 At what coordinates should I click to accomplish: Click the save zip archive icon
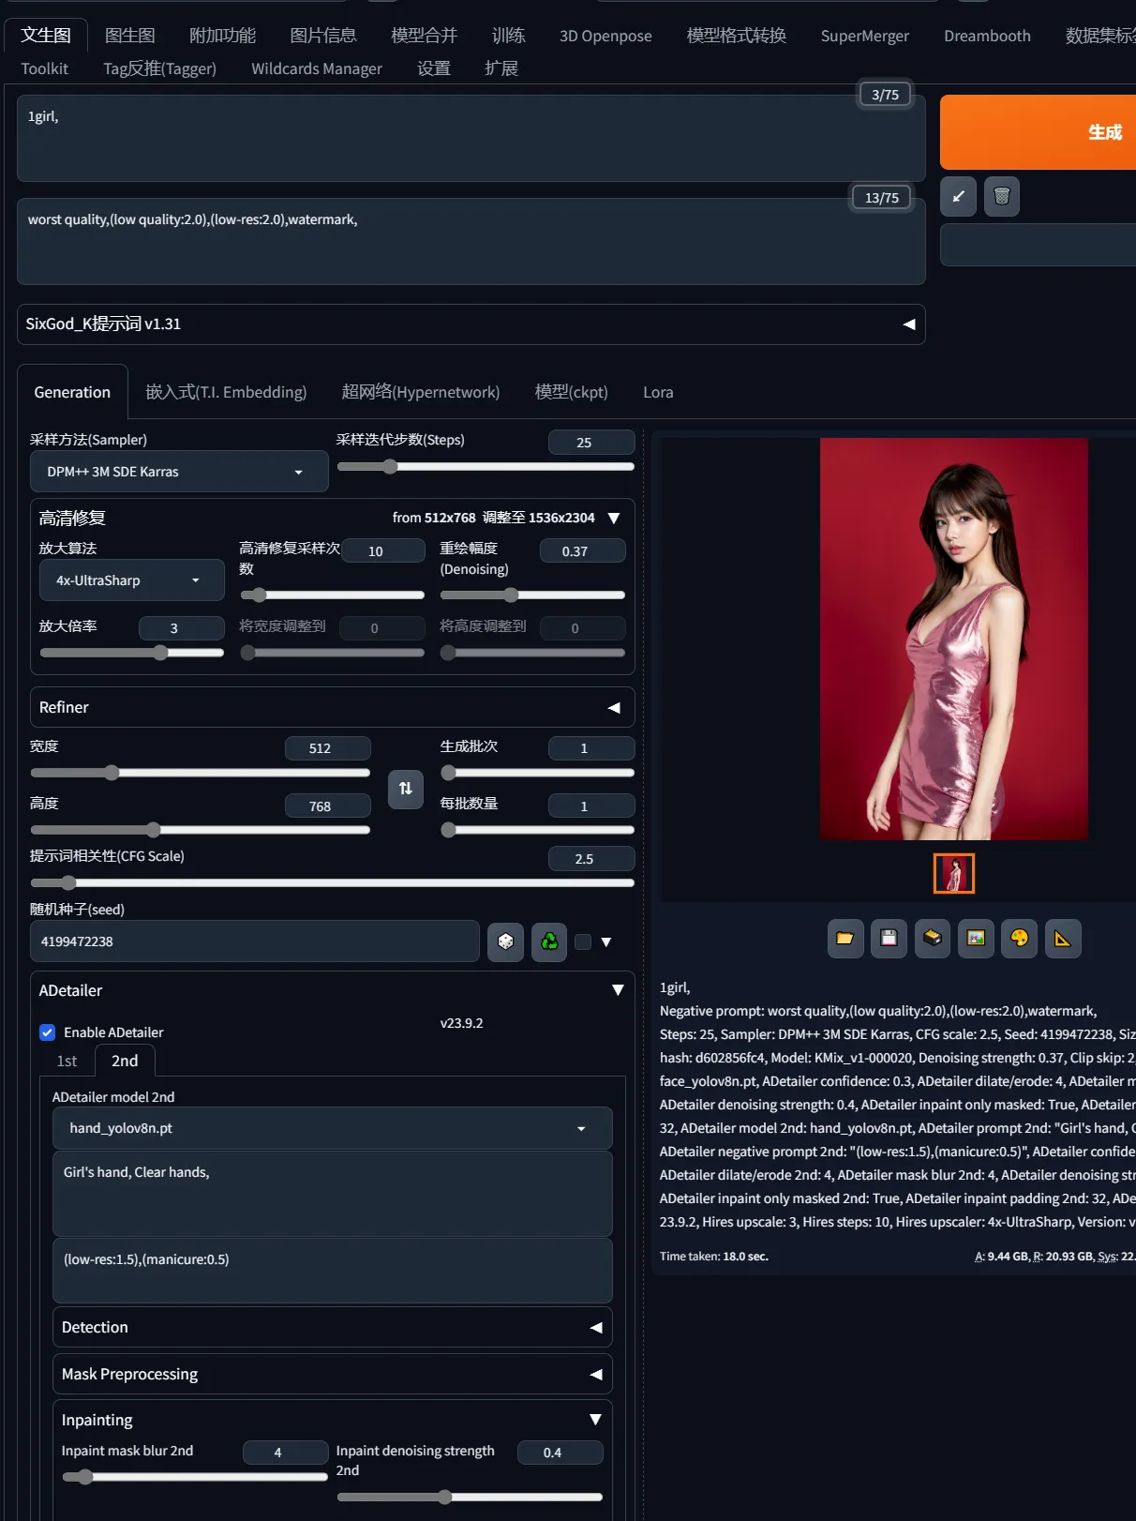(932, 938)
